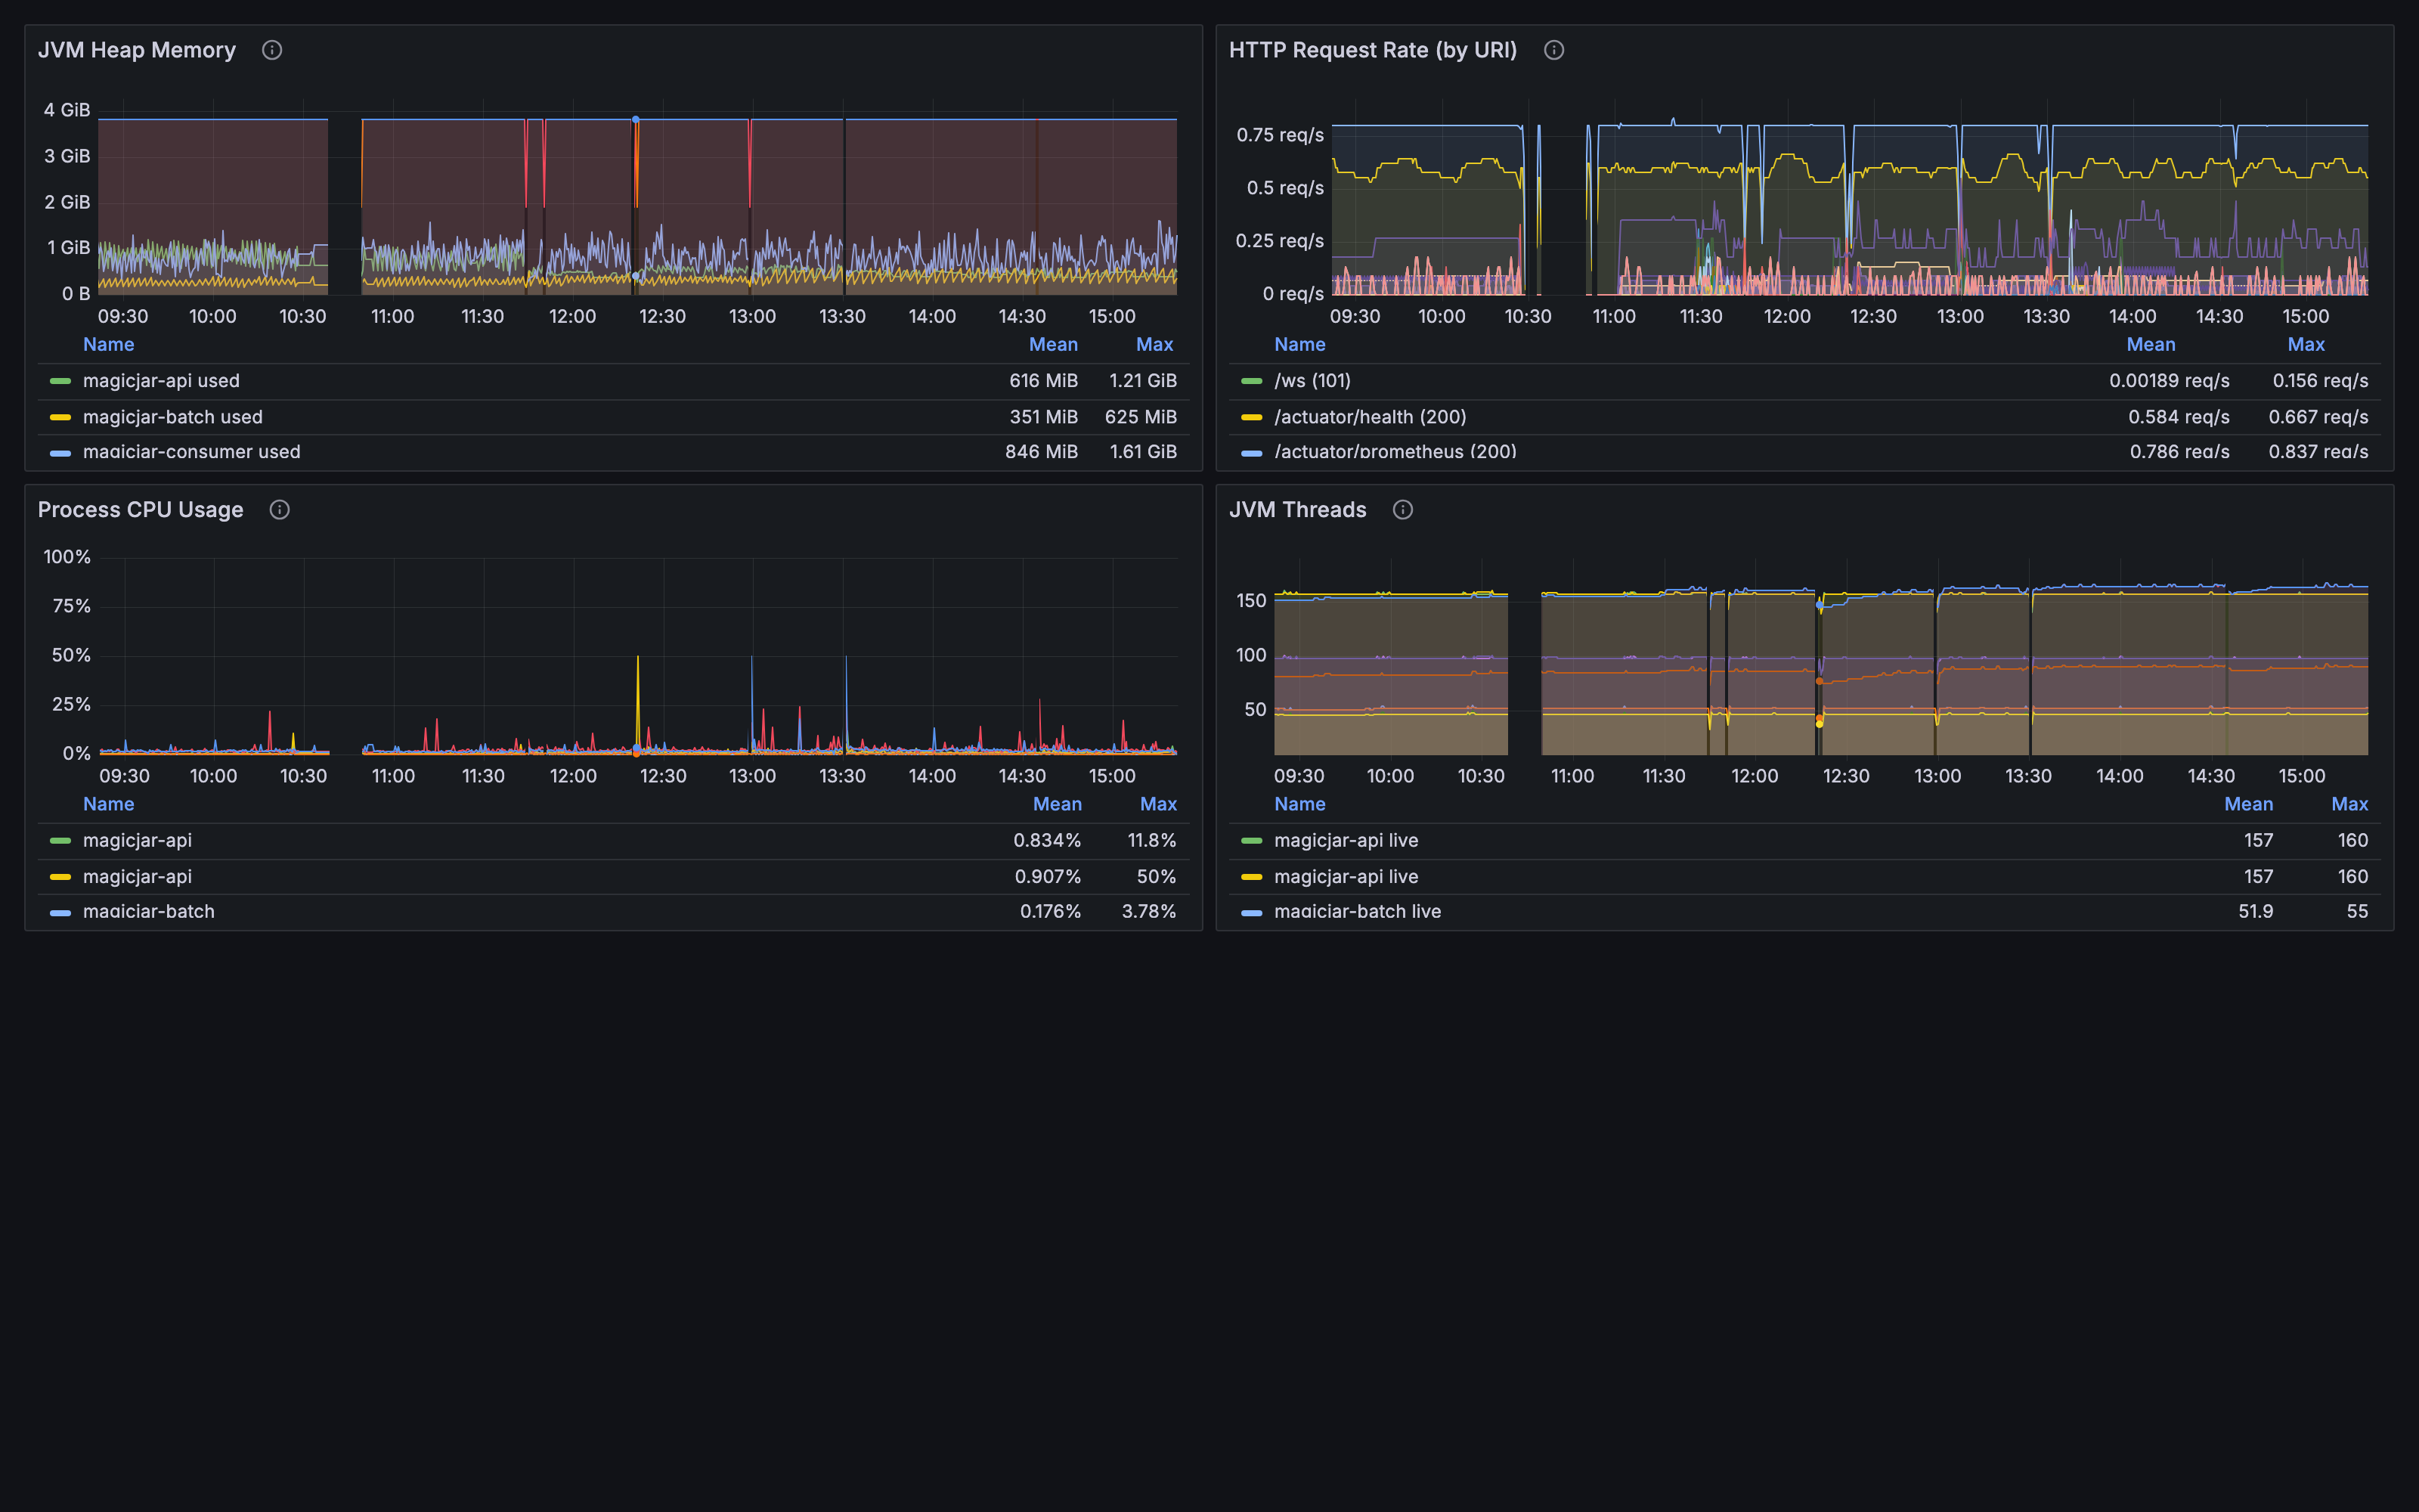2419x1512 pixels.
Task: Click green color swatch for /ws (101)
Action: pos(1252,381)
